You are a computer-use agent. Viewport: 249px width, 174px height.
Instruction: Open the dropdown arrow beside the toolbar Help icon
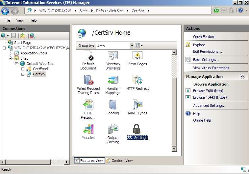pyautogui.click(x=246, y=10)
